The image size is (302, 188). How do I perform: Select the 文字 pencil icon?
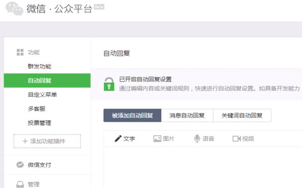[118, 138]
